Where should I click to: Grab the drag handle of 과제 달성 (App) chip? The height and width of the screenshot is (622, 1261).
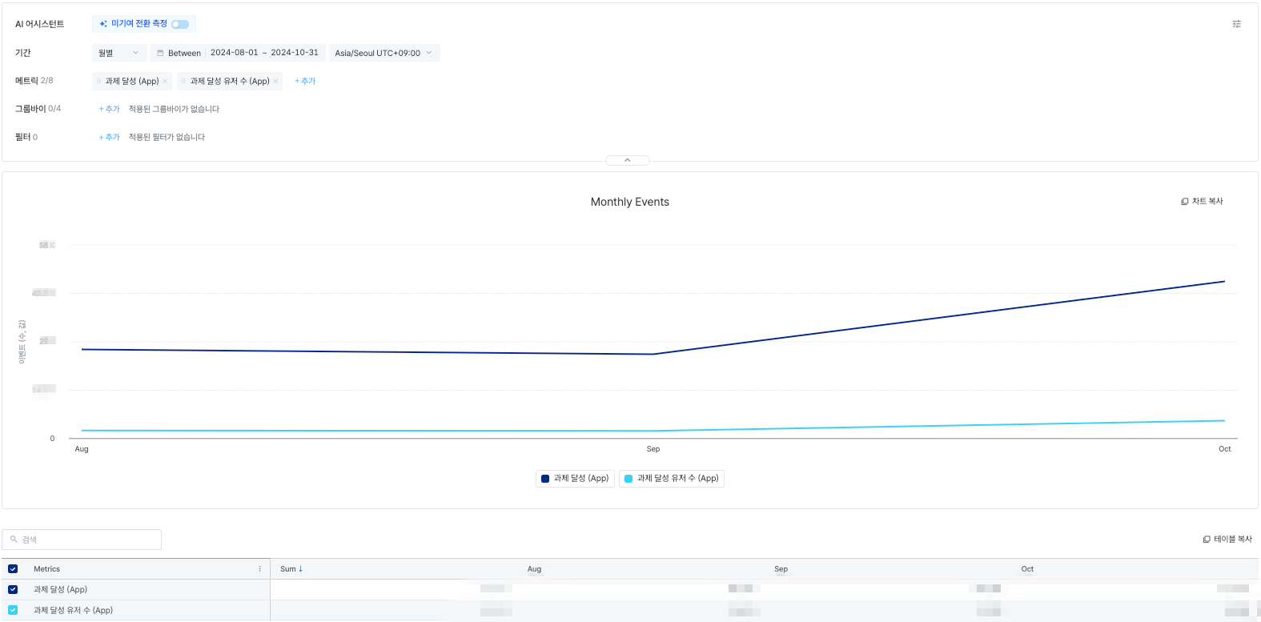(x=99, y=81)
